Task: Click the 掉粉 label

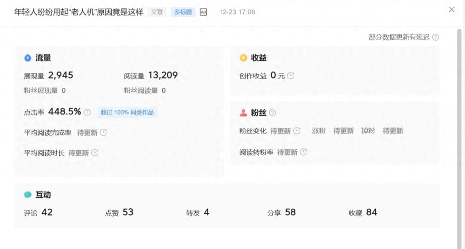Action: coord(368,131)
